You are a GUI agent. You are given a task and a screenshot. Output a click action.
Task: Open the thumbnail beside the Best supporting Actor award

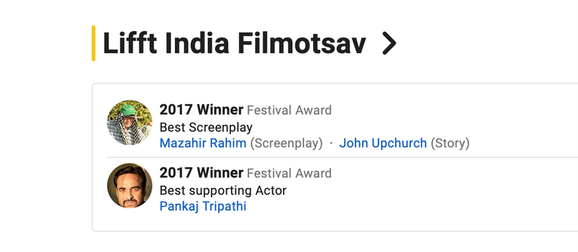(x=130, y=185)
